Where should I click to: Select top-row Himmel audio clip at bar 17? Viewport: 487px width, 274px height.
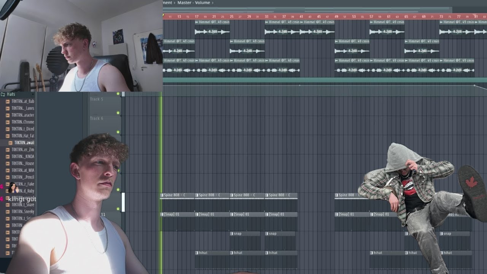point(212,29)
